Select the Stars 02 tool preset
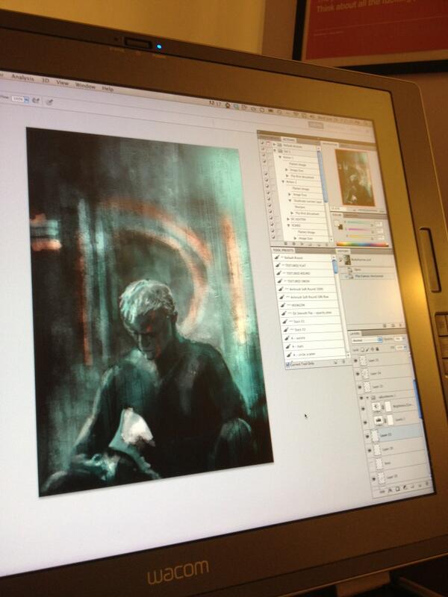The height and width of the screenshot is (597, 448). click(x=313, y=329)
